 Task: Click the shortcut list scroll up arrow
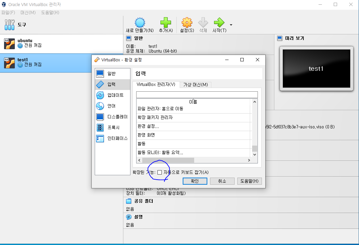click(x=255, y=102)
